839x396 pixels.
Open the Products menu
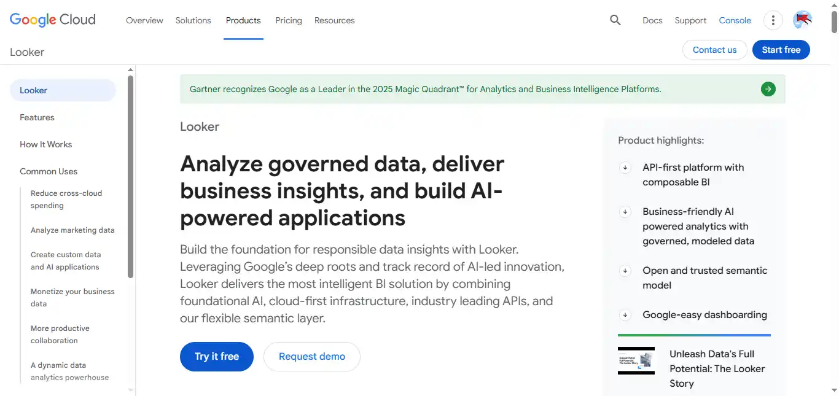click(243, 20)
